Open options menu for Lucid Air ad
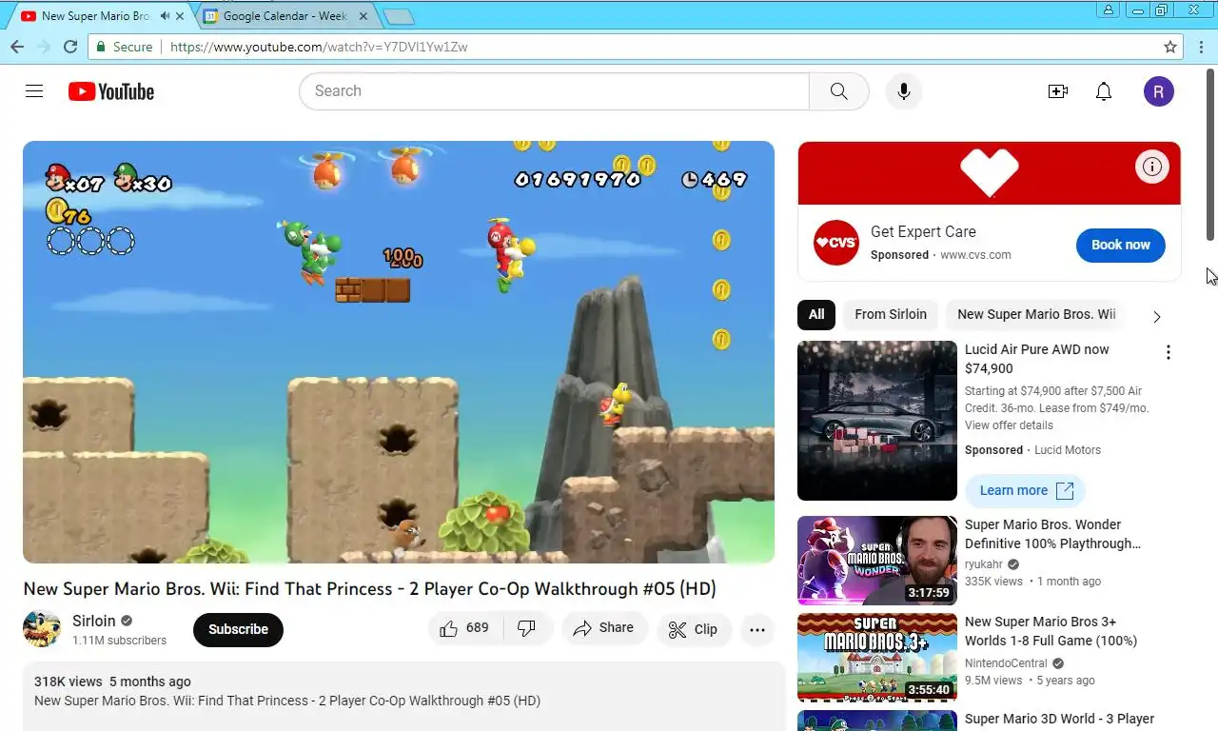 (x=1169, y=352)
